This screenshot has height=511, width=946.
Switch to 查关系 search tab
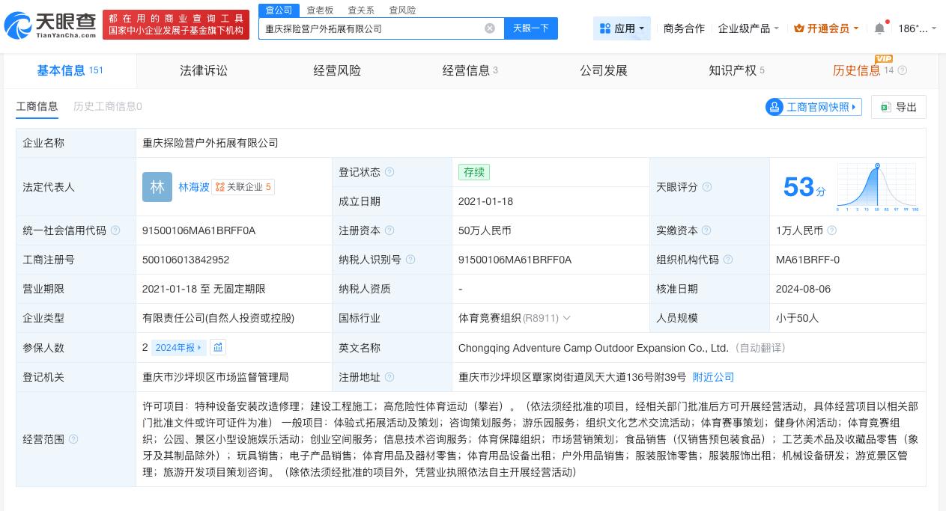point(361,10)
